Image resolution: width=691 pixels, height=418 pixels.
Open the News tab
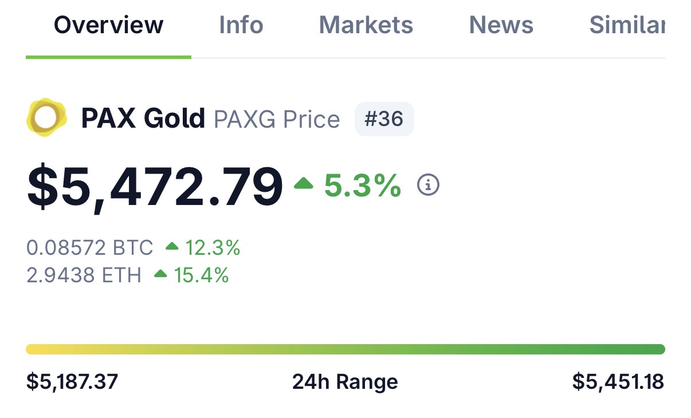pyautogui.click(x=501, y=25)
